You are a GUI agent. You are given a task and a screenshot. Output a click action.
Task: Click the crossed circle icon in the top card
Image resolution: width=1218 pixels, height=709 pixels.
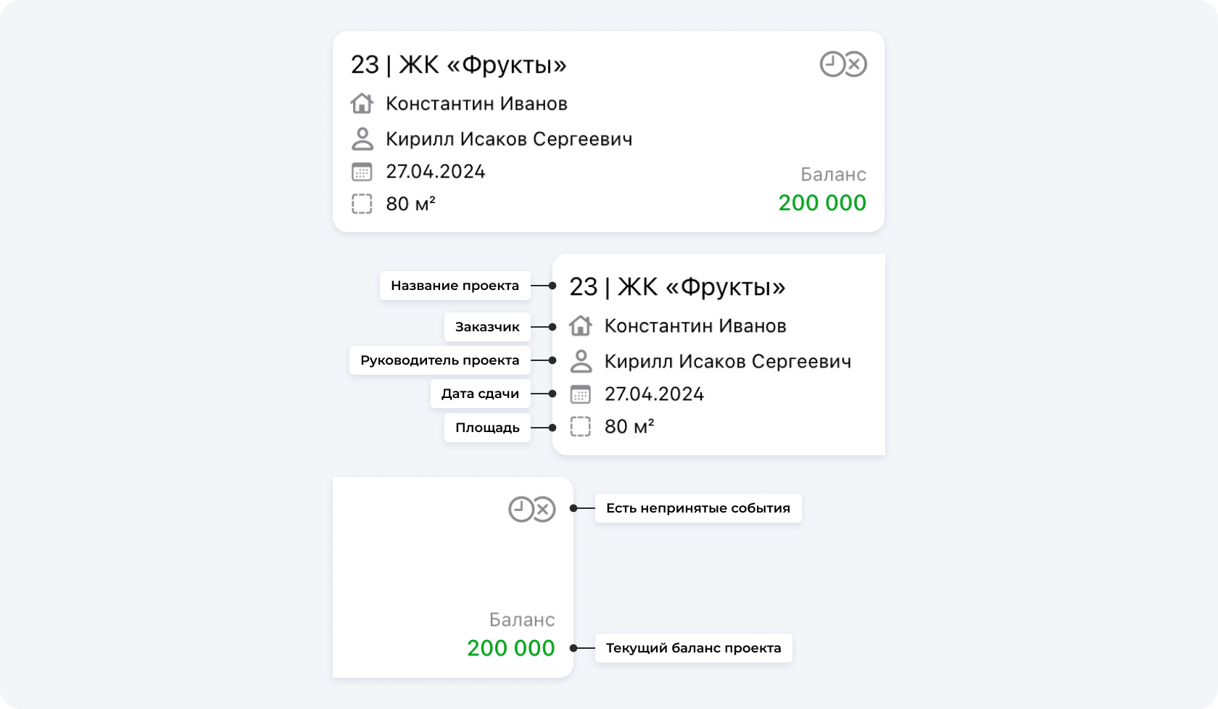point(855,65)
